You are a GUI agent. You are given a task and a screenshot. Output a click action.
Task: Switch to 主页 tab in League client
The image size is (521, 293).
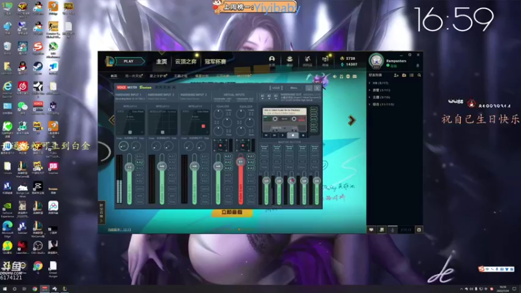pos(162,61)
